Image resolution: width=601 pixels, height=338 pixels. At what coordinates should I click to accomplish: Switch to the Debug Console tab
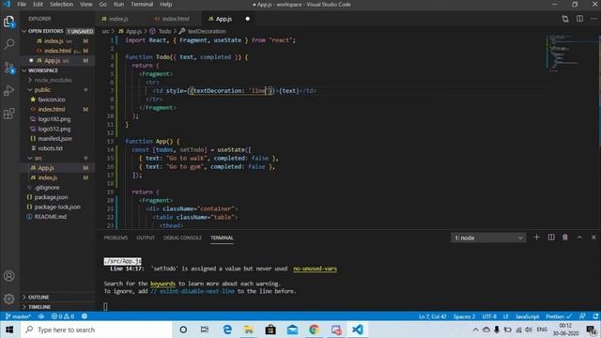pyautogui.click(x=182, y=238)
